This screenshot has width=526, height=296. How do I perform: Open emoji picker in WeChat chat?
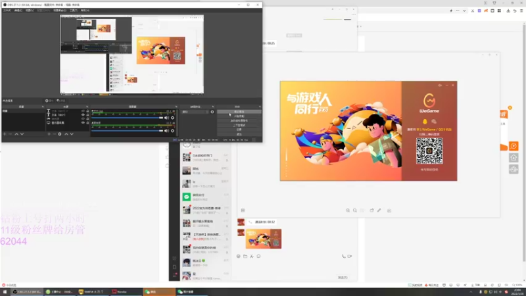239,256
